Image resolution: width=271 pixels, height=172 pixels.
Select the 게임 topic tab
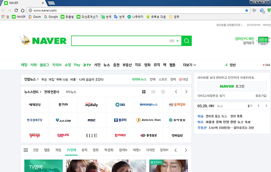click(x=58, y=150)
